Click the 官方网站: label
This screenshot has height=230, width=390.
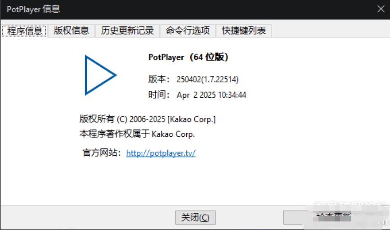click(102, 153)
